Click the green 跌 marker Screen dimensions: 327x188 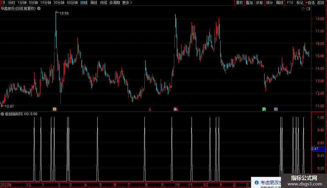(x=264, y=109)
